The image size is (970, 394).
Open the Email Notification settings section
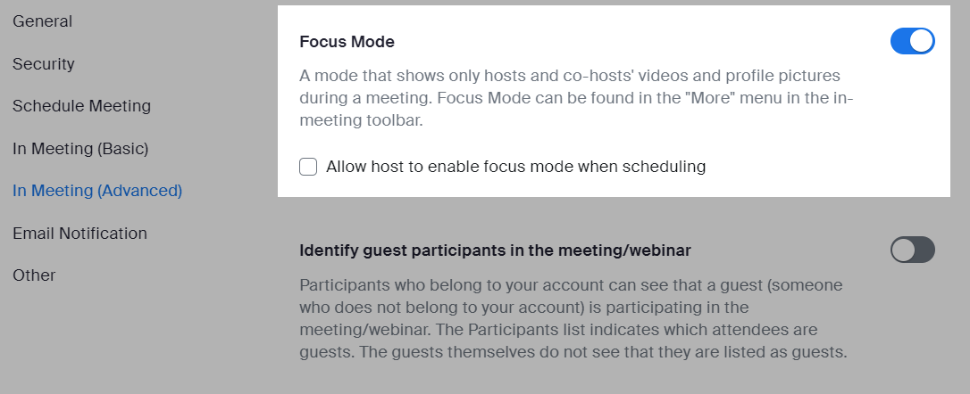tap(79, 234)
